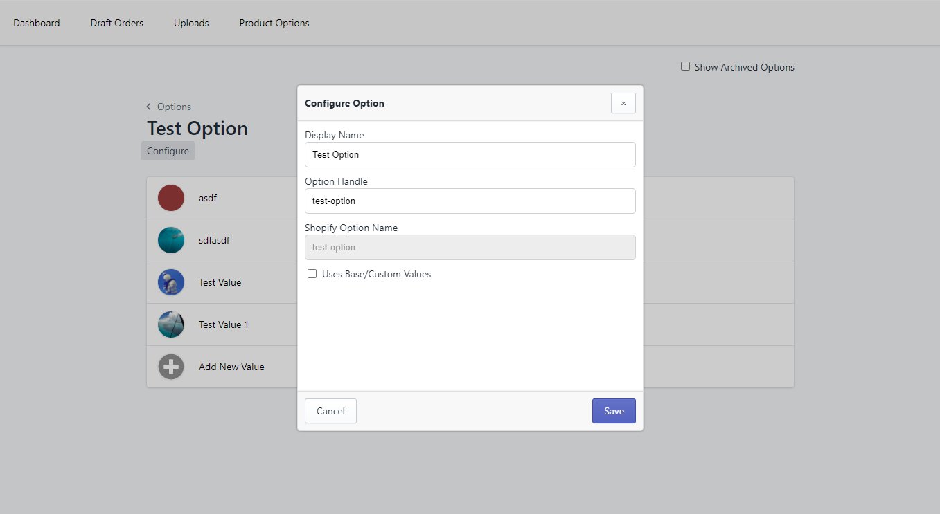940x514 pixels.
Task: Go to Draft Orders page
Action: [117, 23]
